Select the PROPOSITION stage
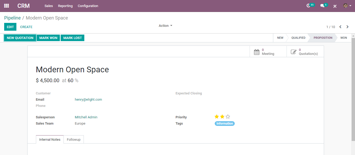Image resolution: width=355 pixels, height=155 pixels. pos(323,38)
